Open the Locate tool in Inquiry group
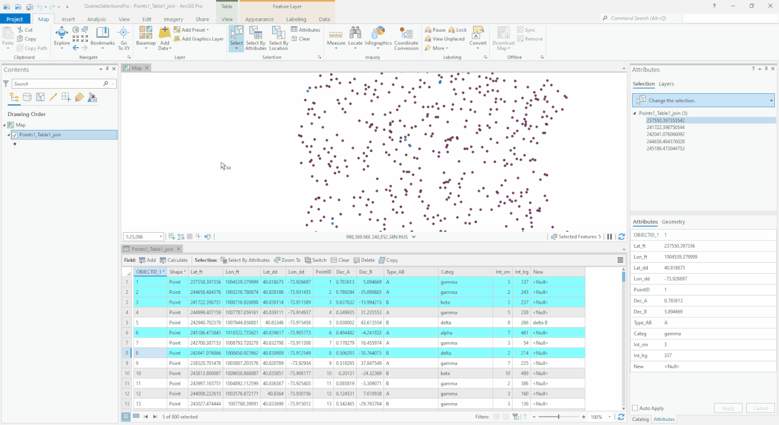This screenshot has width=779, height=425. pos(355,35)
